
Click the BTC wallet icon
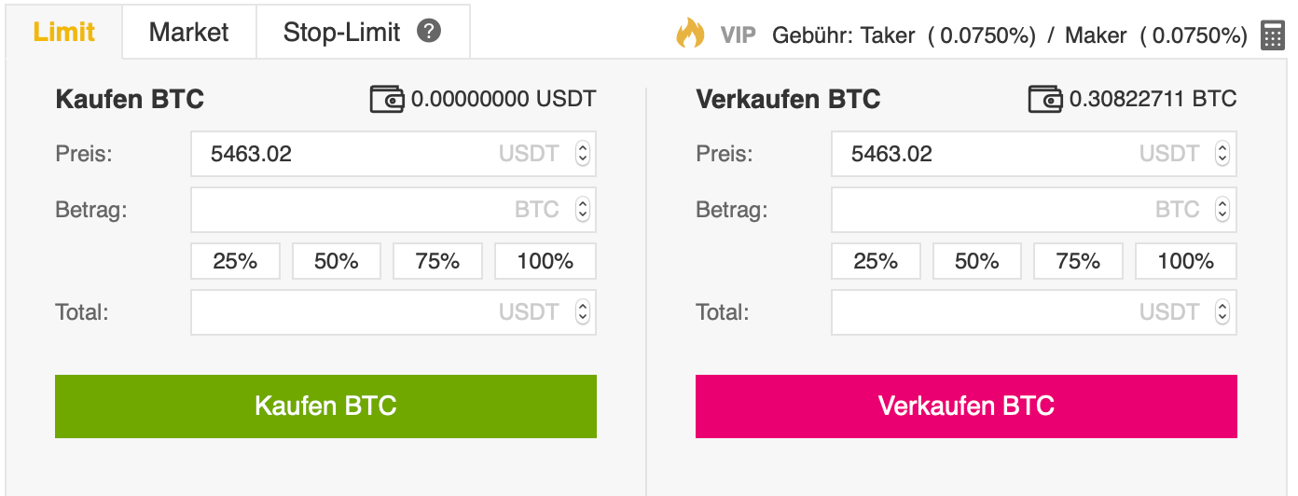click(x=1045, y=99)
